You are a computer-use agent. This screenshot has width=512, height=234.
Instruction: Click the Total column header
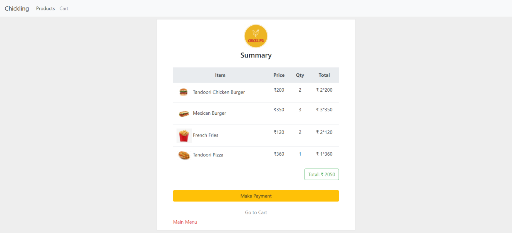(324, 75)
